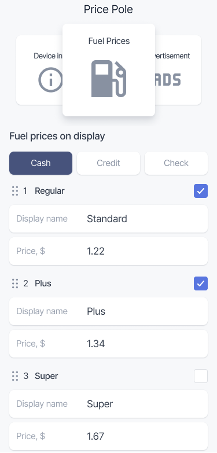Open the Fuel Prices card
The height and width of the screenshot is (453, 217).
[109, 70]
